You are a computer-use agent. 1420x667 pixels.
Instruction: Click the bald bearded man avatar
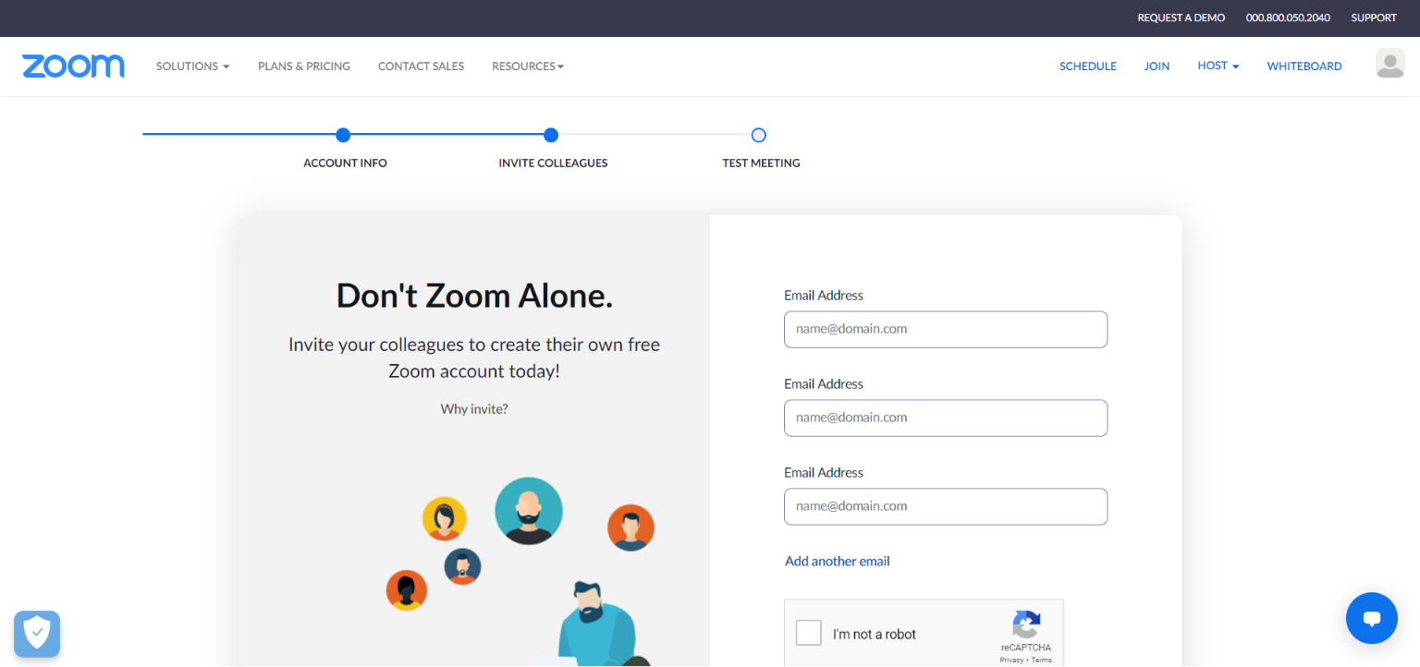click(x=529, y=511)
